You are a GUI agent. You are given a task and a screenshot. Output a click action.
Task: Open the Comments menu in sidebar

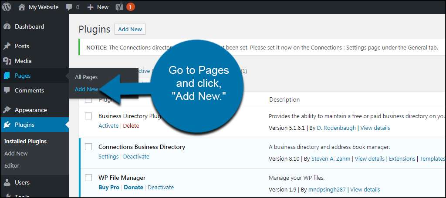(29, 90)
